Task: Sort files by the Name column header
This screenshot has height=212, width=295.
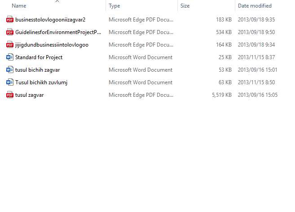Action: [x=19, y=6]
